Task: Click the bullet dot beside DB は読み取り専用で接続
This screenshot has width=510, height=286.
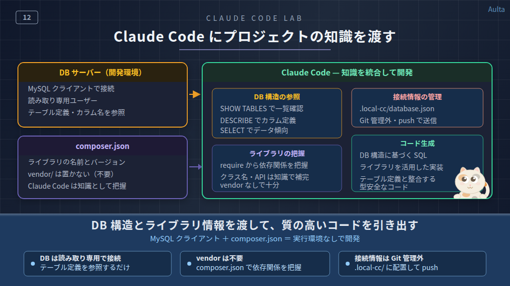Action: (x=33, y=263)
